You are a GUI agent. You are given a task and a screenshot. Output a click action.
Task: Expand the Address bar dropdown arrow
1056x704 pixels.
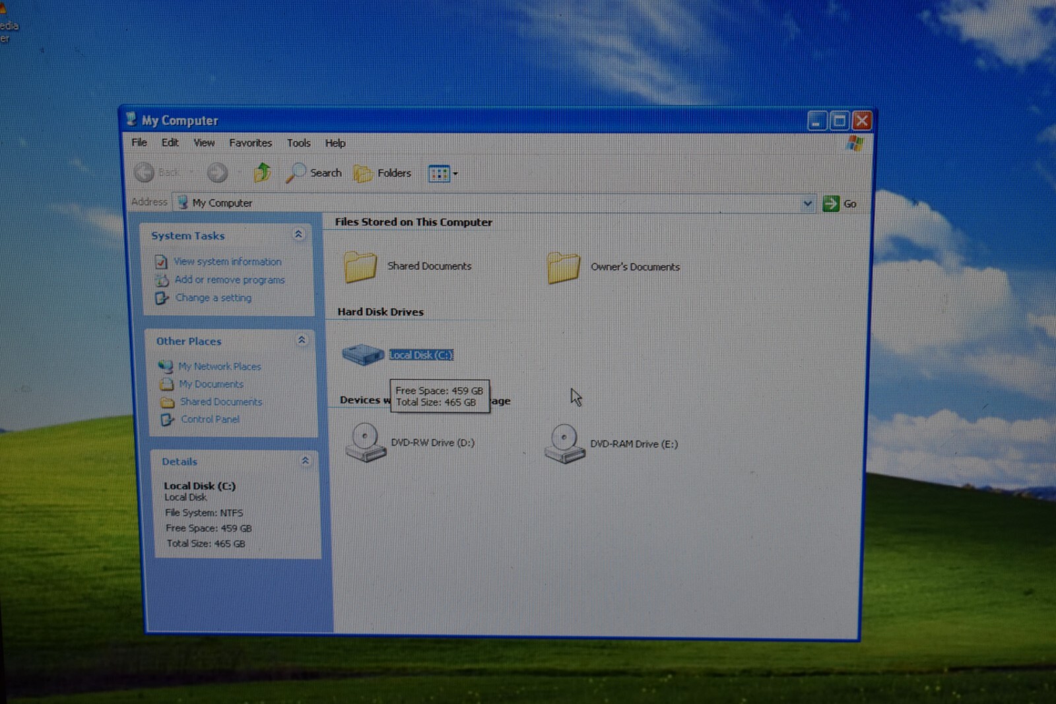(807, 203)
